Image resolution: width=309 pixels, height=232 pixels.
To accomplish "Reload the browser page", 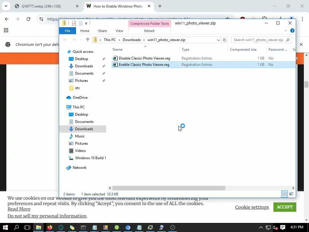I will (x=28, y=19).
